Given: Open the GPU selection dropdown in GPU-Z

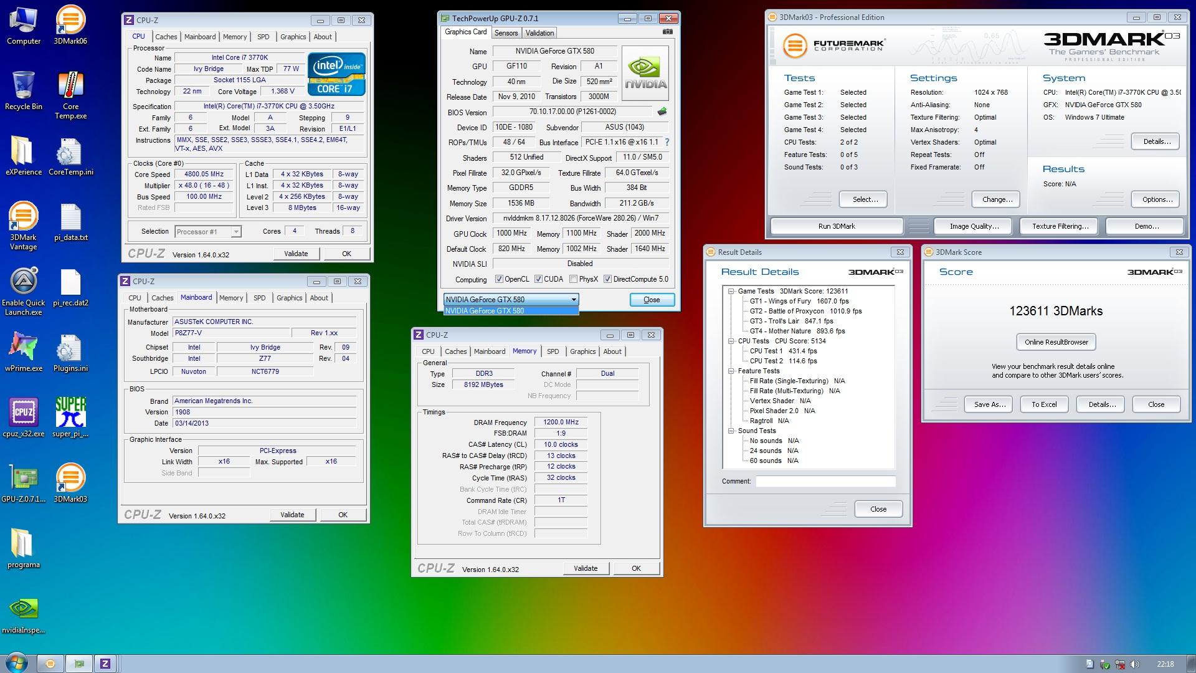Looking at the screenshot, I should (x=511, y=300).
